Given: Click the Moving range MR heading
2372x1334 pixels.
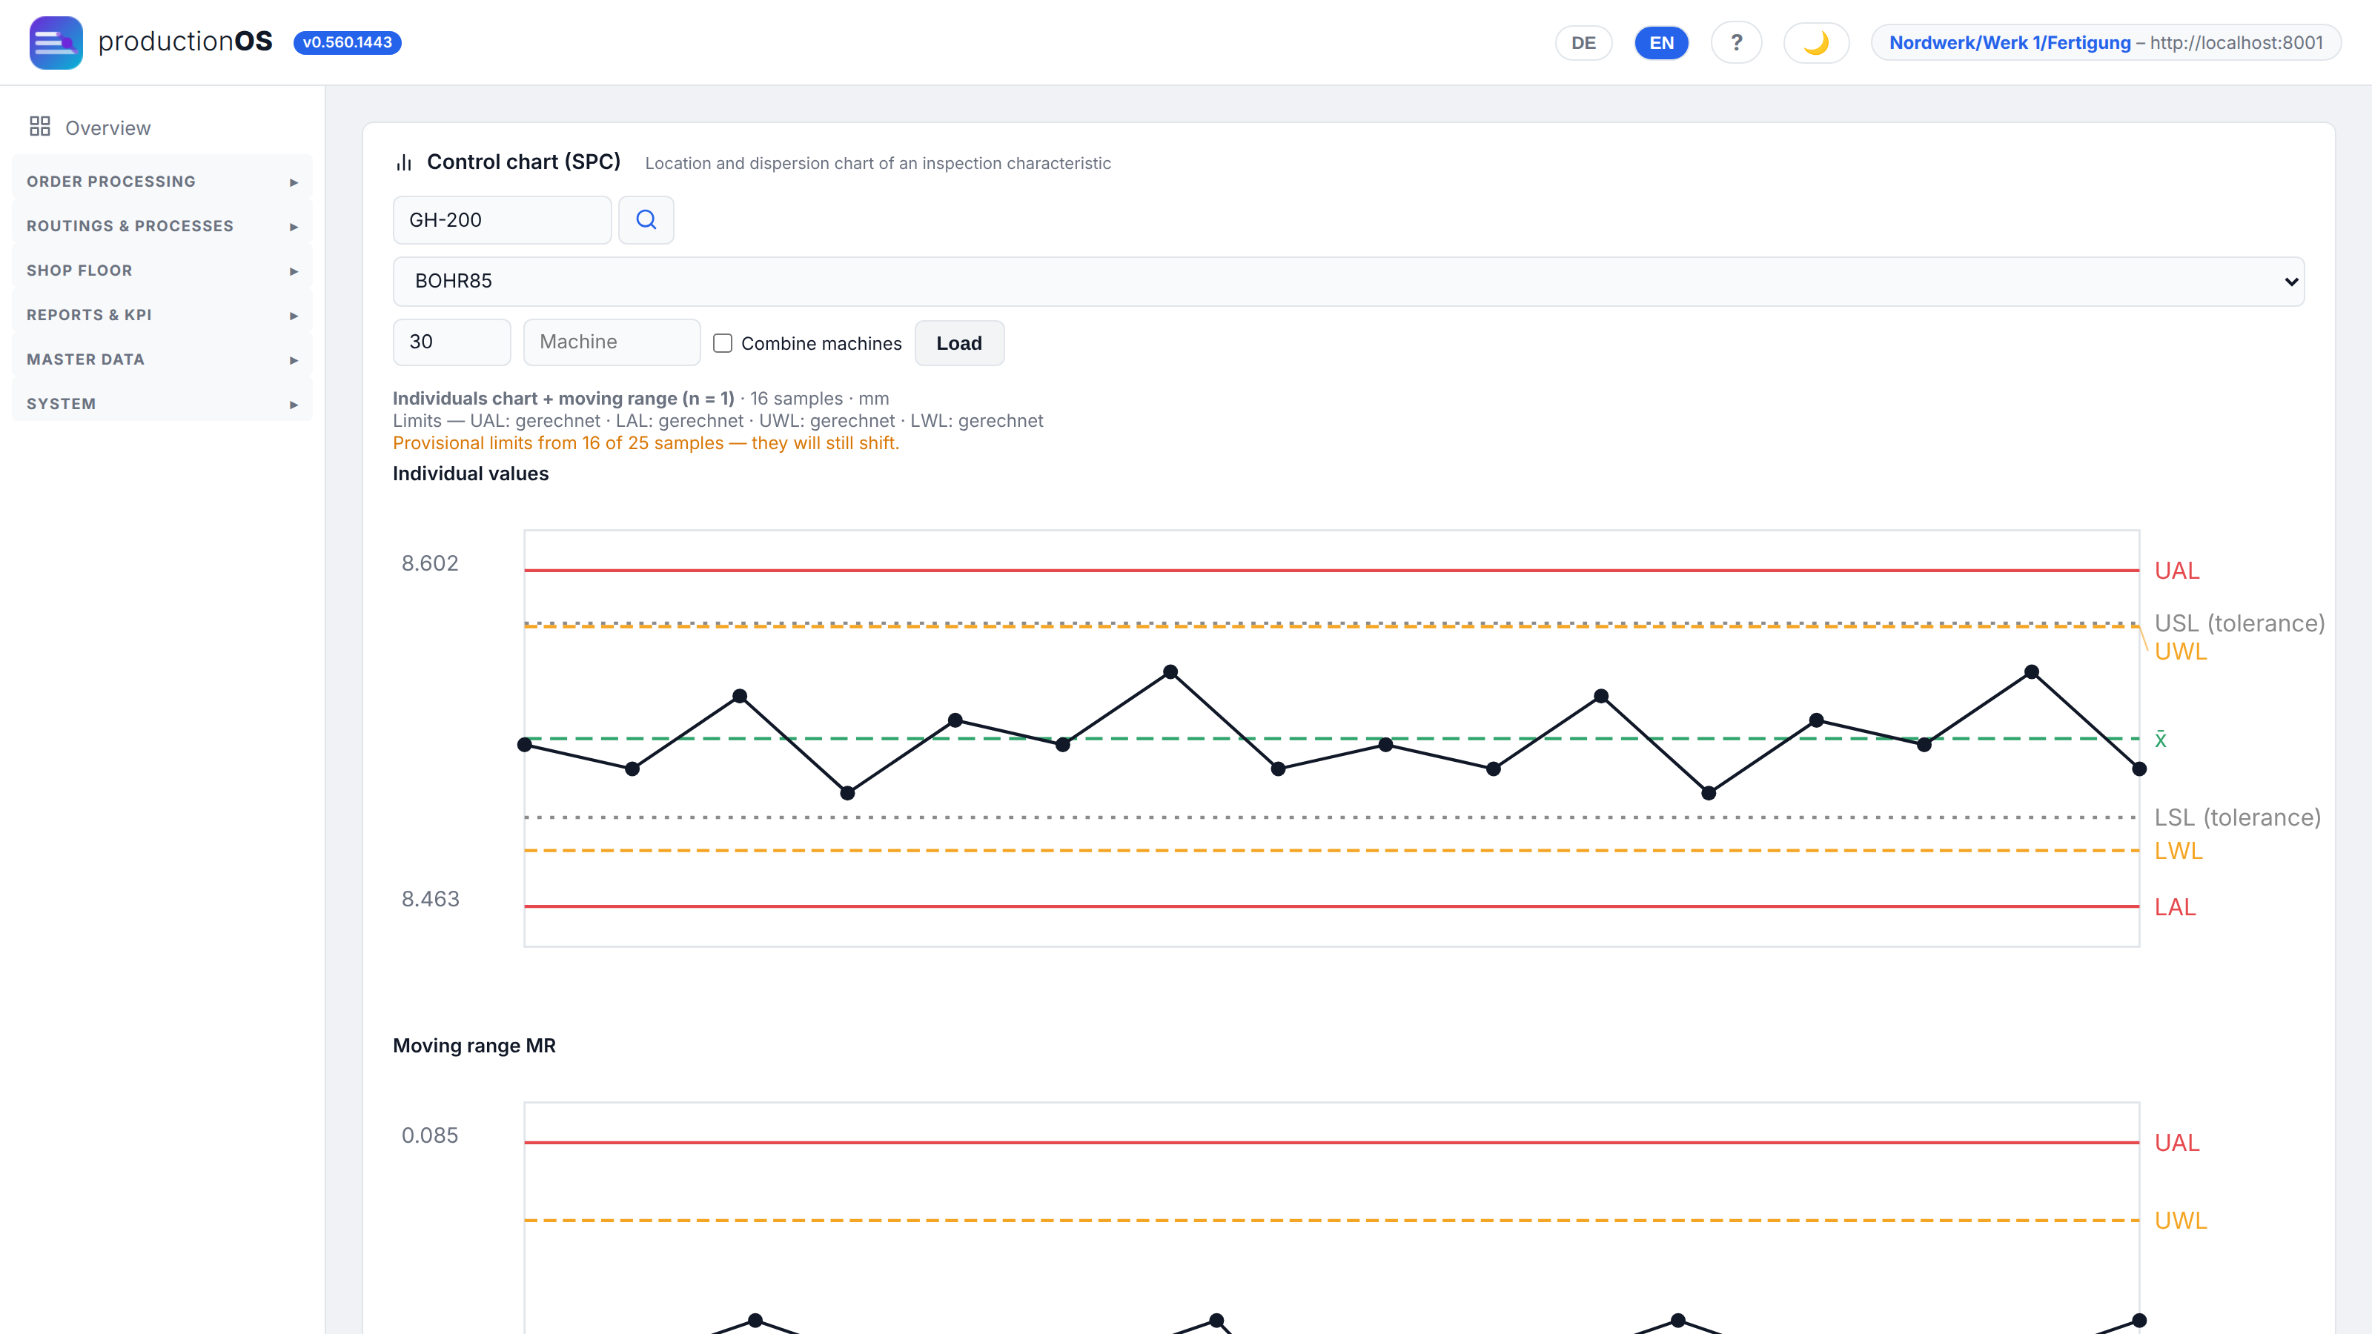Looking at the screenshot, I should (x=474, y=1046).
